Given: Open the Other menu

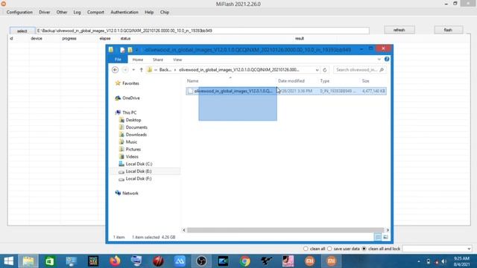Looking at the screenshot, I should (62, 12).
